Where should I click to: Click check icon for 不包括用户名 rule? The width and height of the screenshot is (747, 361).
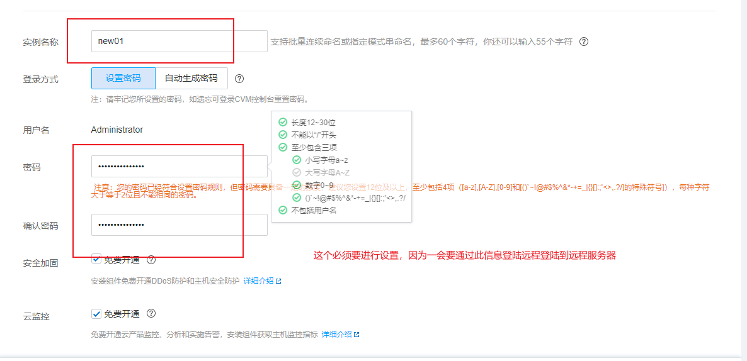coord(283,210)
